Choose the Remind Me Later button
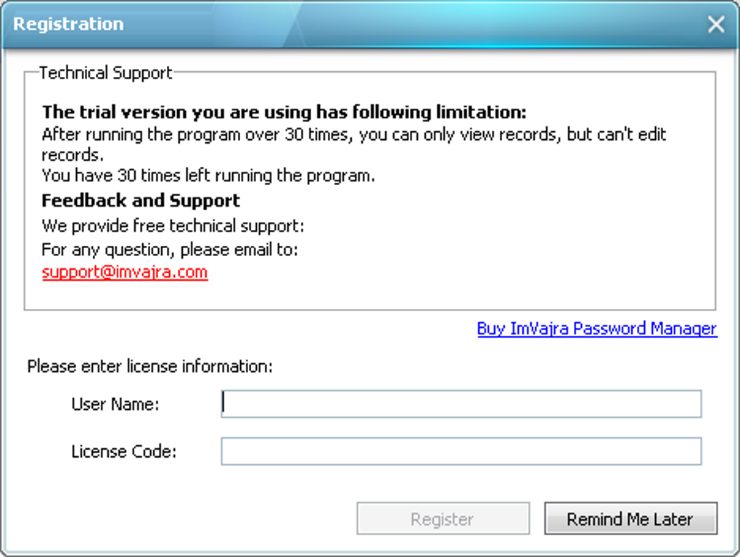Viewport: 740px width, 557px height. pos(630,519)
